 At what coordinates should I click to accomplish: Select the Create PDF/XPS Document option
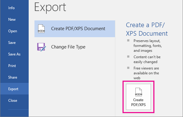tap(75, 29)
